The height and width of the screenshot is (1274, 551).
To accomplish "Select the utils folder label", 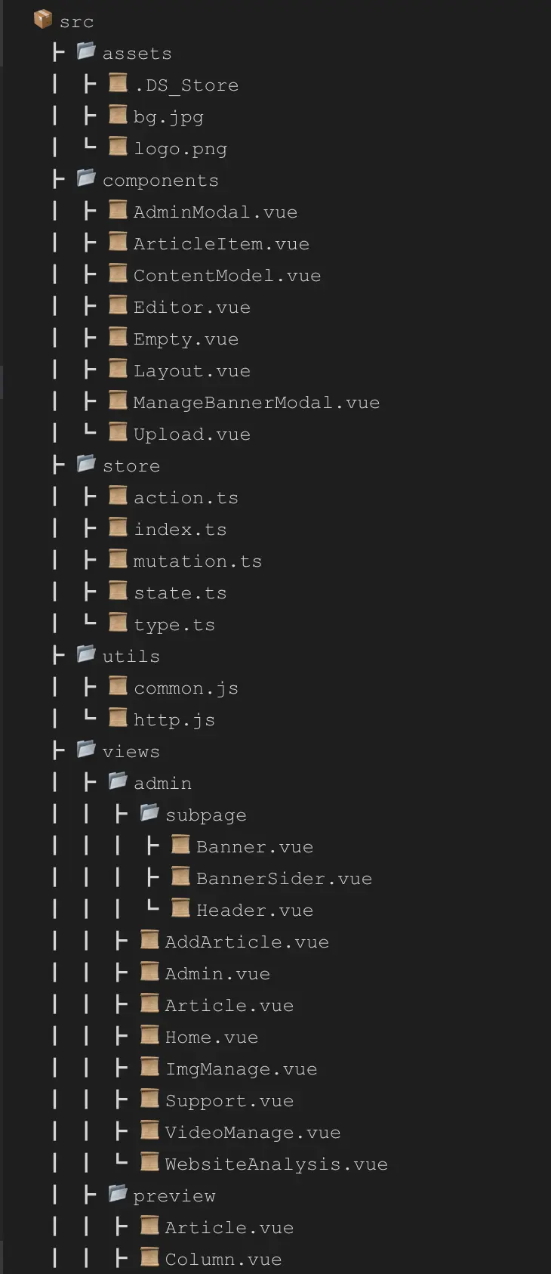I will (131, 657).
